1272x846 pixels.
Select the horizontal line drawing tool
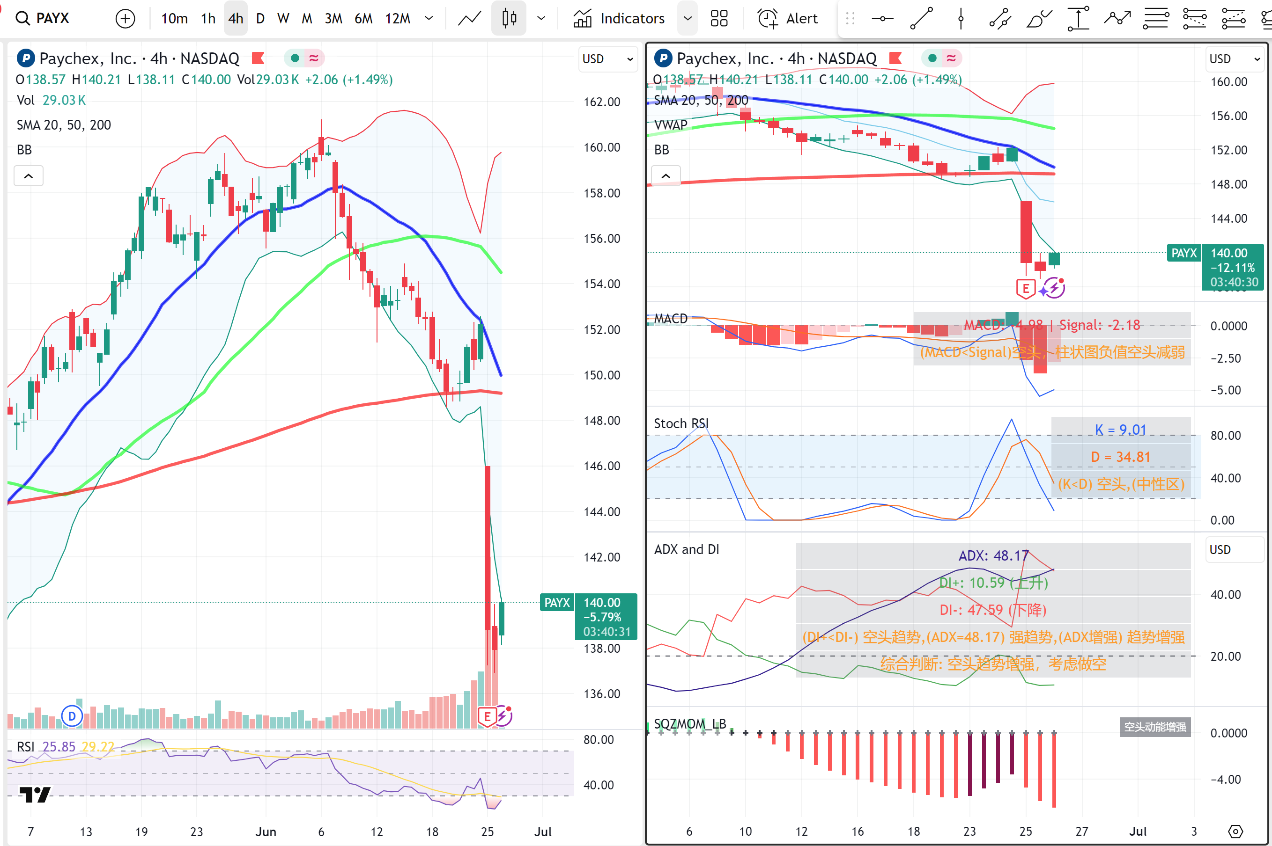(x=882, y=19)
